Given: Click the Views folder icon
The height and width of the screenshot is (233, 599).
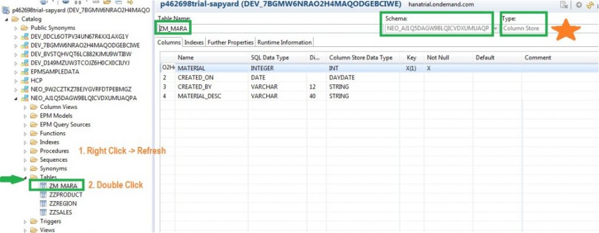Looking at the screenshot, I should pyautogui.click(x=34, y=230).
